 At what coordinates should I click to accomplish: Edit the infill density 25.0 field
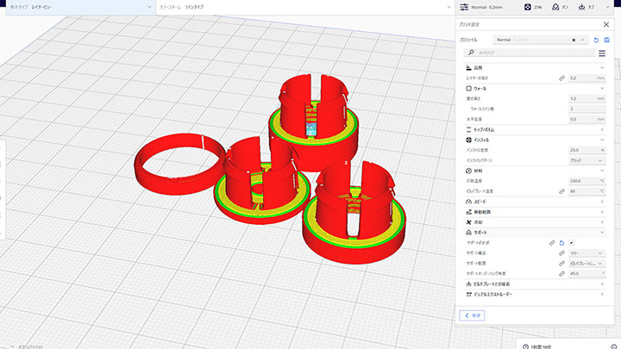click(x=587, y=150)
